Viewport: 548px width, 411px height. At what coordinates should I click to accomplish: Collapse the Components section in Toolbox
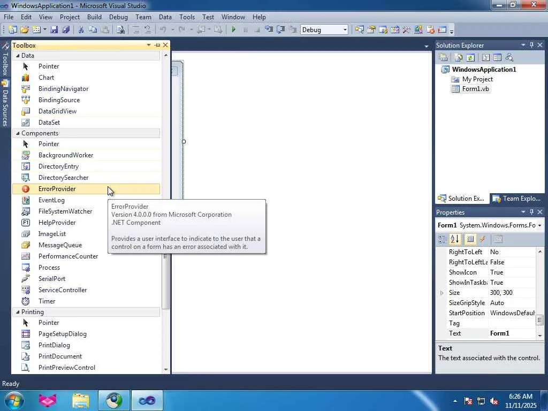pyautogui.click(x=18, y=133)
